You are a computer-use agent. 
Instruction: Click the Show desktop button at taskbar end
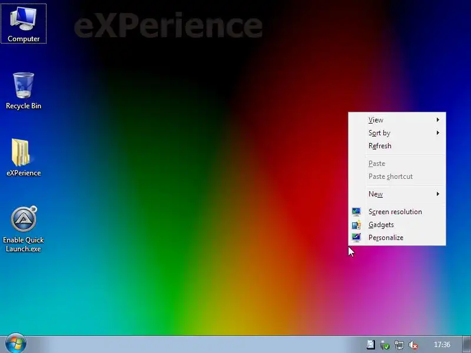coord(466,344)
